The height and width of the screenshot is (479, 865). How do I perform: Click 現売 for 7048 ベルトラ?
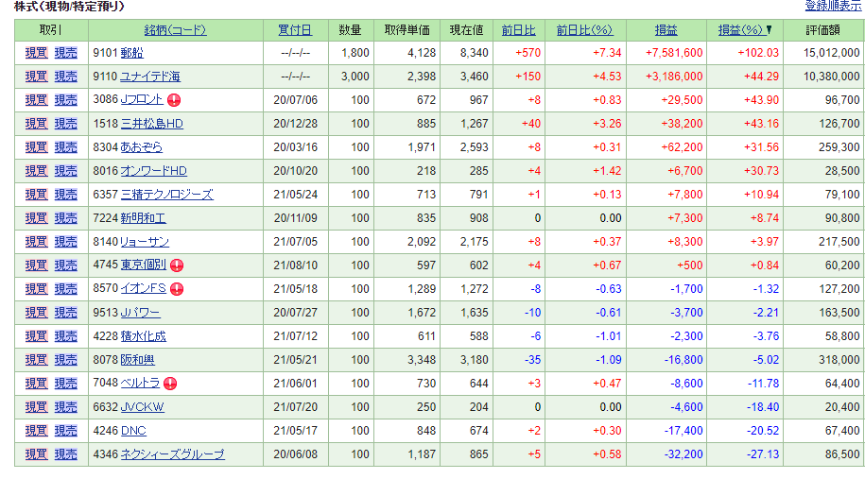65,384
